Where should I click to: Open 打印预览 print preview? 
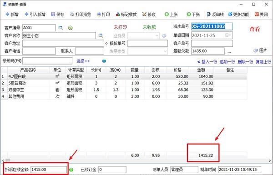click(x=81, y=14)
